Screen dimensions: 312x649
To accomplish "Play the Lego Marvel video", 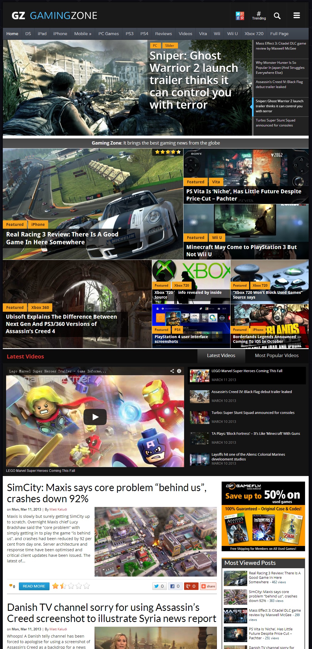I will tap(95, 417).
